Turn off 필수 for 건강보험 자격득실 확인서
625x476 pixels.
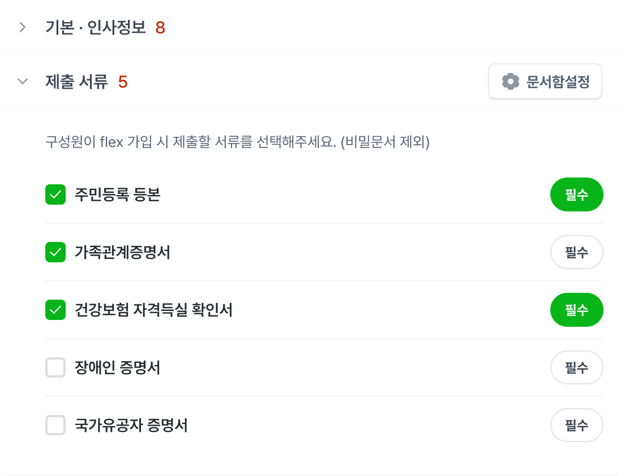tap(576, 310)
